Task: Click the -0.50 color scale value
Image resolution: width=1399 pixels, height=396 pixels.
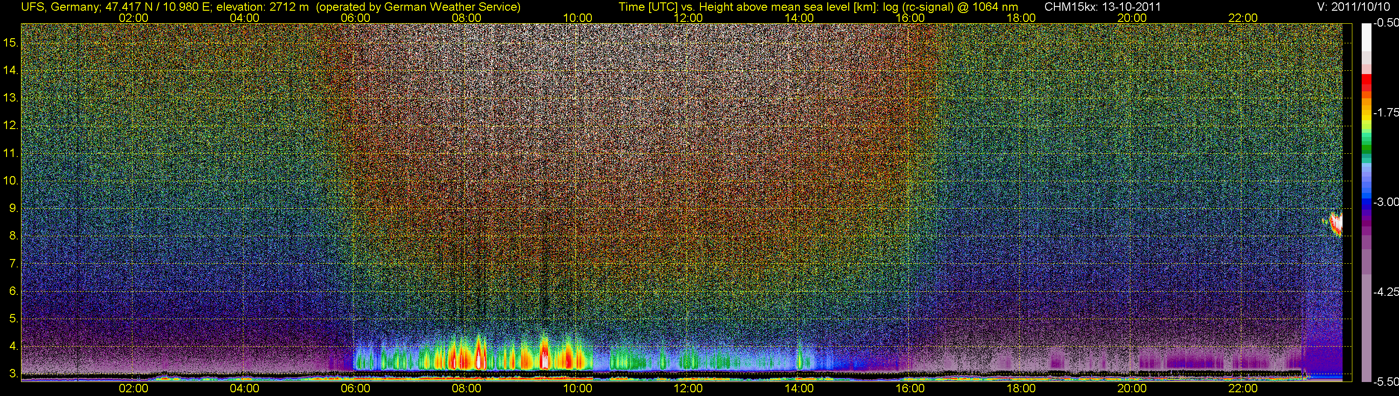Action: [1386, 23]
